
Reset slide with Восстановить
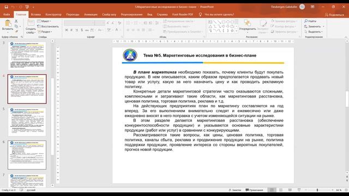[48, 26]
